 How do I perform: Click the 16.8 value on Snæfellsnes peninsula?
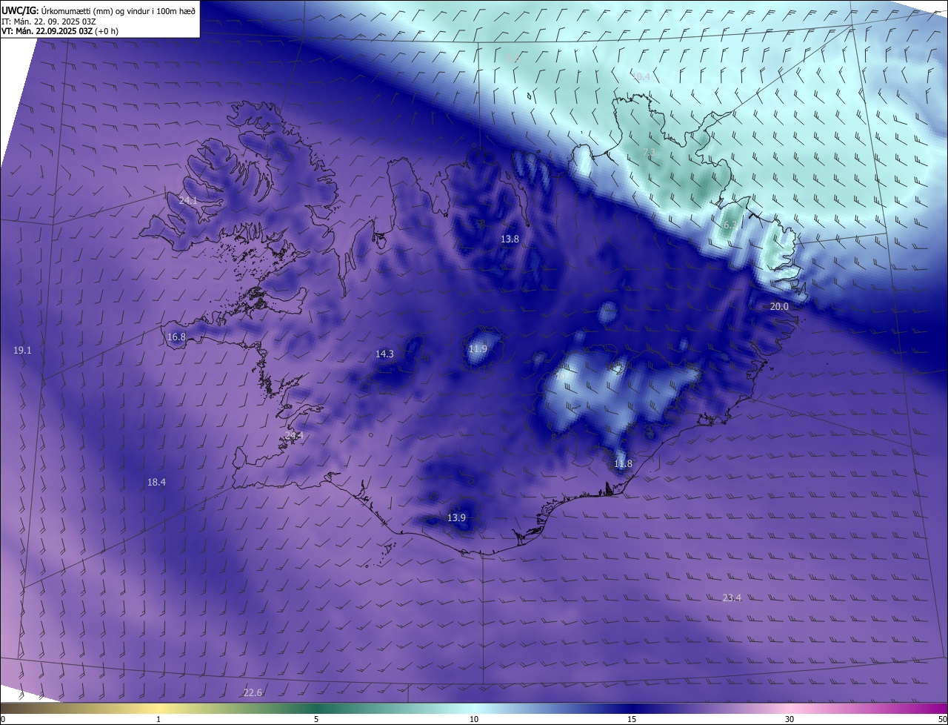(x=176, y=337)
